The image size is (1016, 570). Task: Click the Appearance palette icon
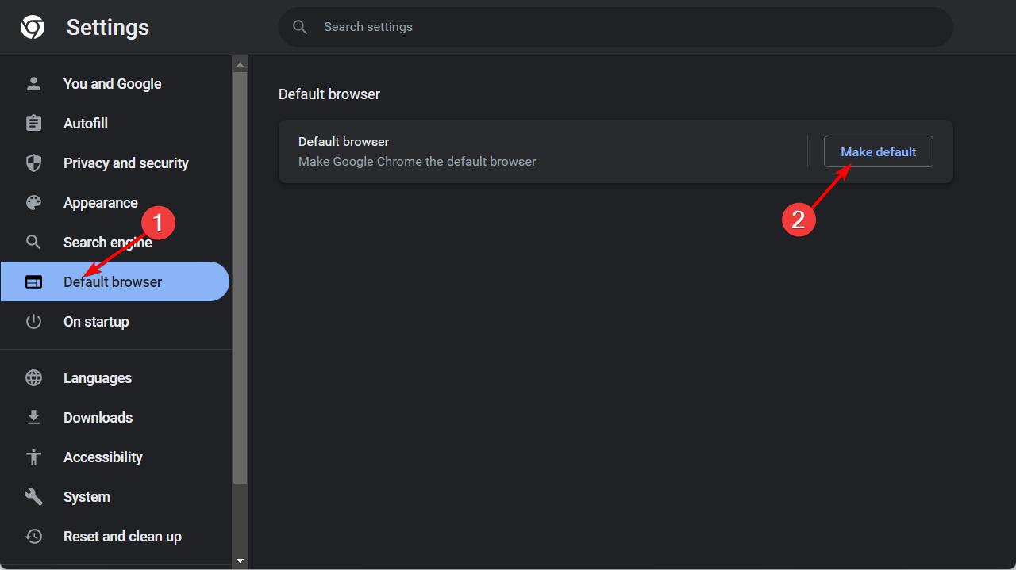point(33,203)
